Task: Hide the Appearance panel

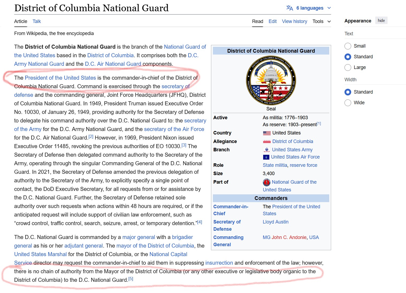Action: pos(381,21)
